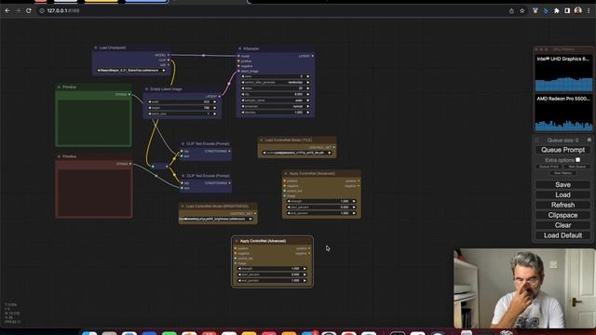
Task: Select the Intel UHD Graphics usage graph
Action: (563, 74)
